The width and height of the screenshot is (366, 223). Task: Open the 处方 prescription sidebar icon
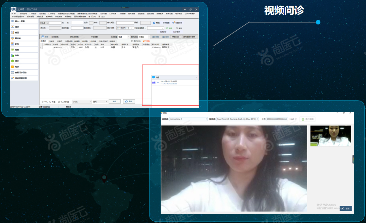13,44
